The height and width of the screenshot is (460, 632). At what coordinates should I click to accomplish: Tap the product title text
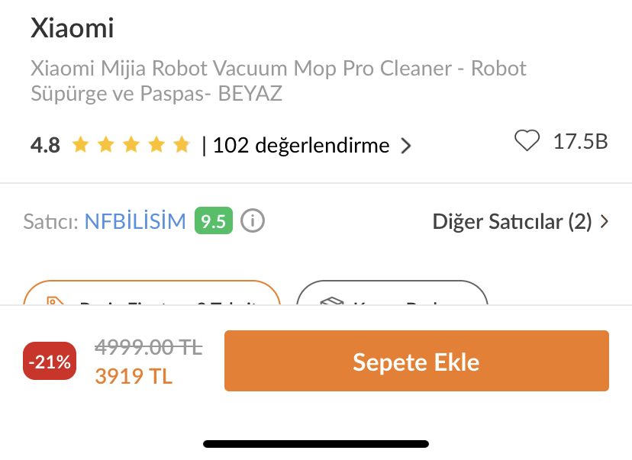click(x=279, y=81)
